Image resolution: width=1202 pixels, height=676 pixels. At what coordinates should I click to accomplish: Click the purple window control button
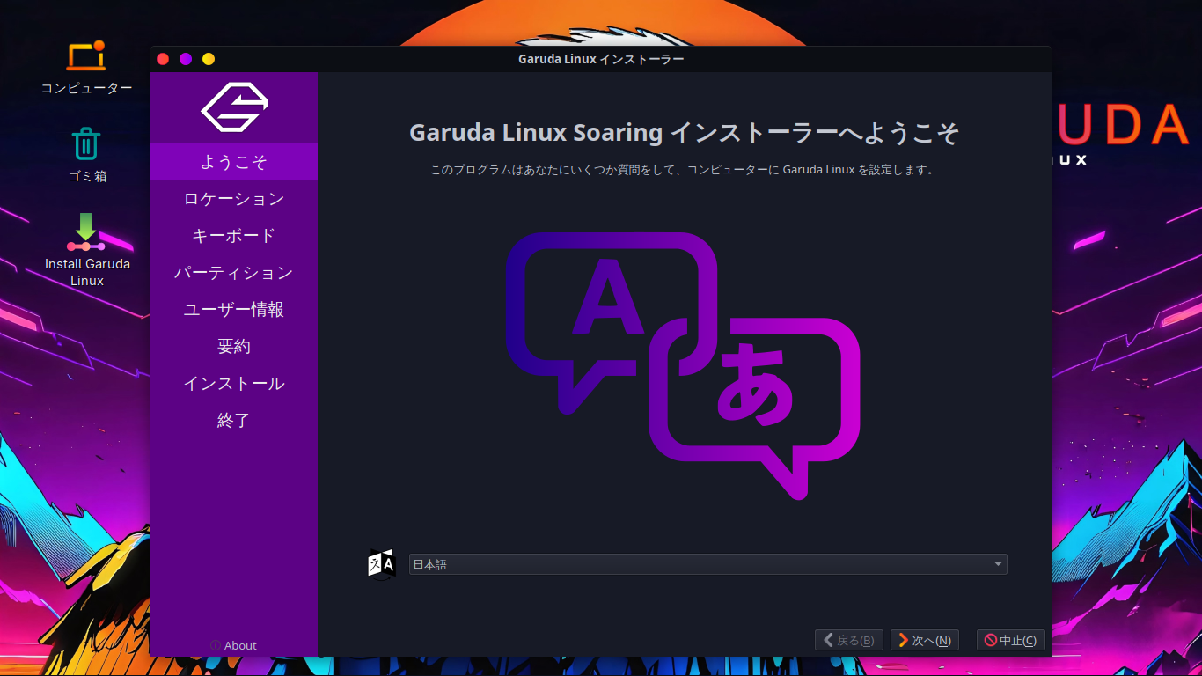(186, 59)
